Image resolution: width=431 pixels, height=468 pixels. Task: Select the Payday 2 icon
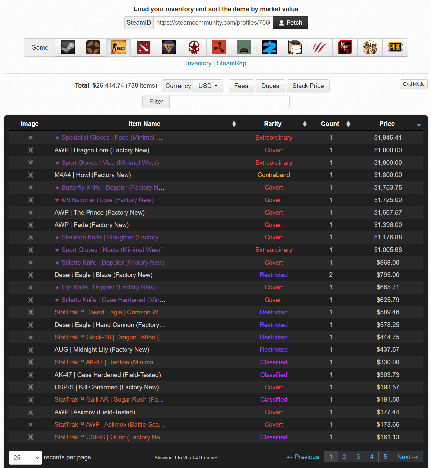click(x=269, y=48)
